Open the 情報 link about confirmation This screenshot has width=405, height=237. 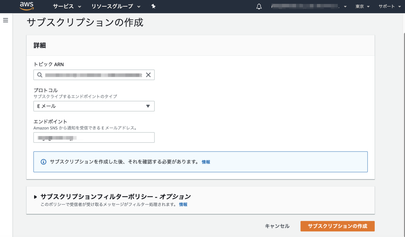(x=206, y=162)
